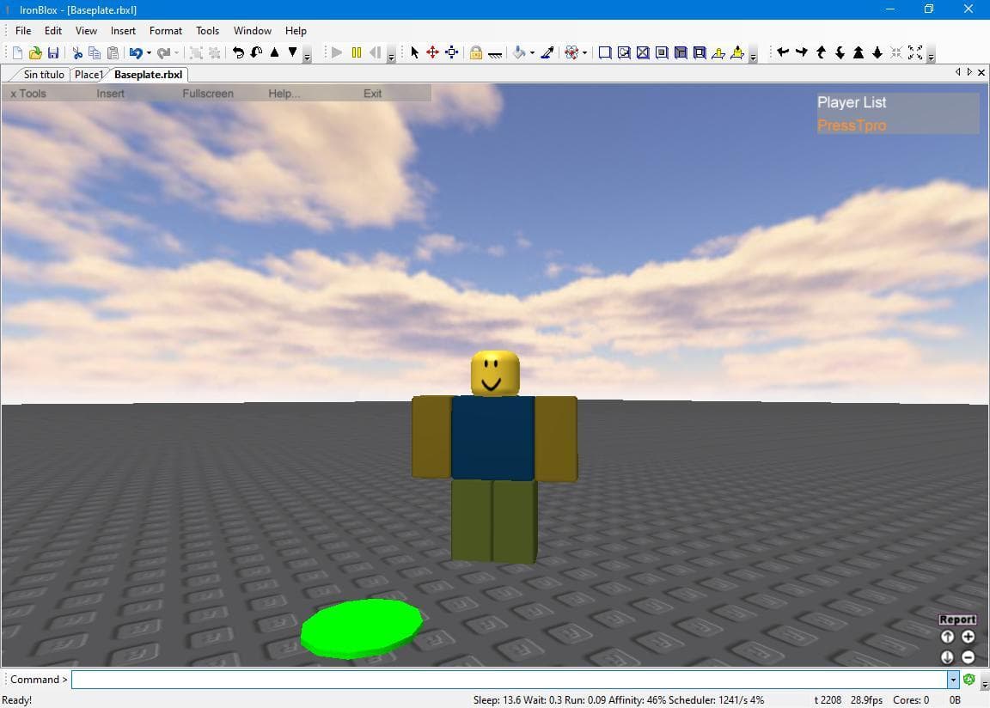Open the Insert menu in menu bar

[123, 30]
